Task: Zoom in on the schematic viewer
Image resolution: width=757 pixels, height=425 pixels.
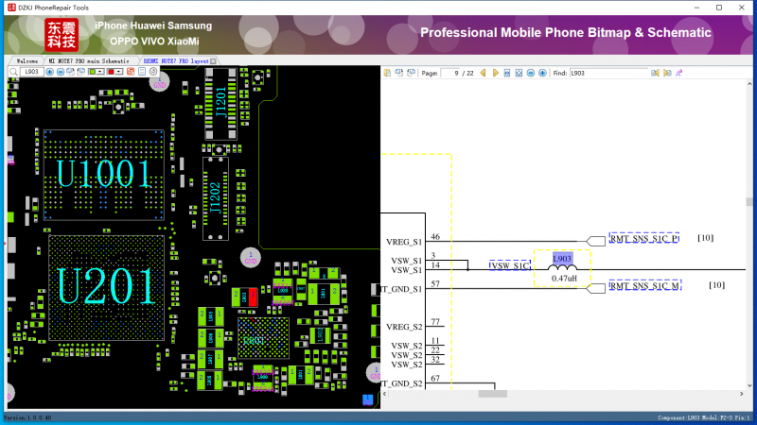Action: pos(542,73)
